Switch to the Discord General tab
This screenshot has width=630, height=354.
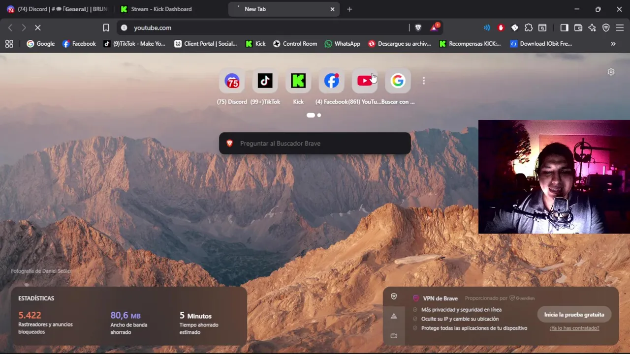(x=57, y=9)
